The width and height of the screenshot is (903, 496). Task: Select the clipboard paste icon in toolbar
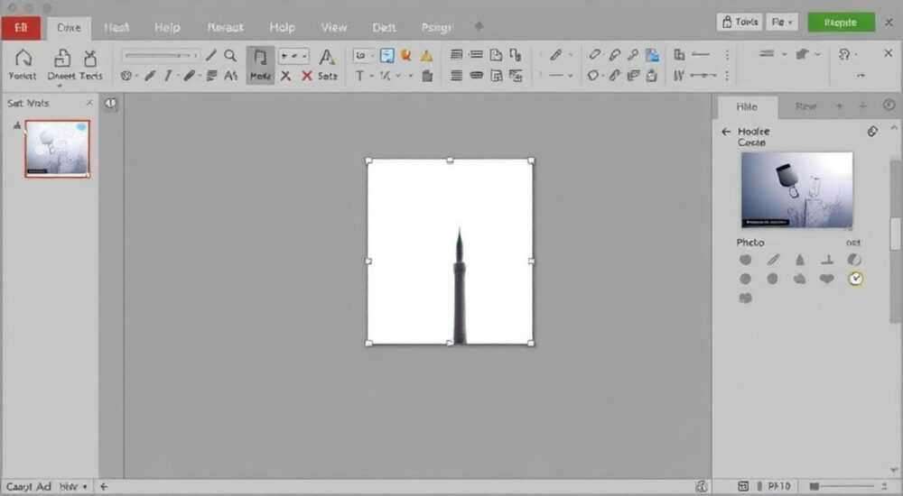pyautogui.click(x=427, y=76)
